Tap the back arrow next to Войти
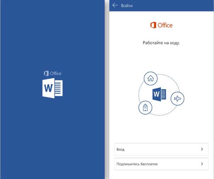The width and height of the screenshot is (214, 179). point(115,6)
